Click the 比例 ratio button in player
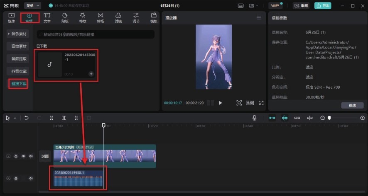The image size is (368, 196). click(x=250, y=103)
